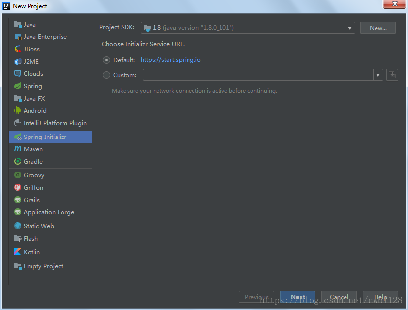408x310 pixels.
Task: Select the Default URL radio button
Action: pyautogui.click(x=106, y=60)
